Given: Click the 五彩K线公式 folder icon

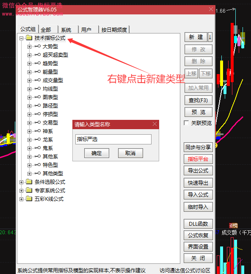Looking at the screenshot, I should (29, 199).
